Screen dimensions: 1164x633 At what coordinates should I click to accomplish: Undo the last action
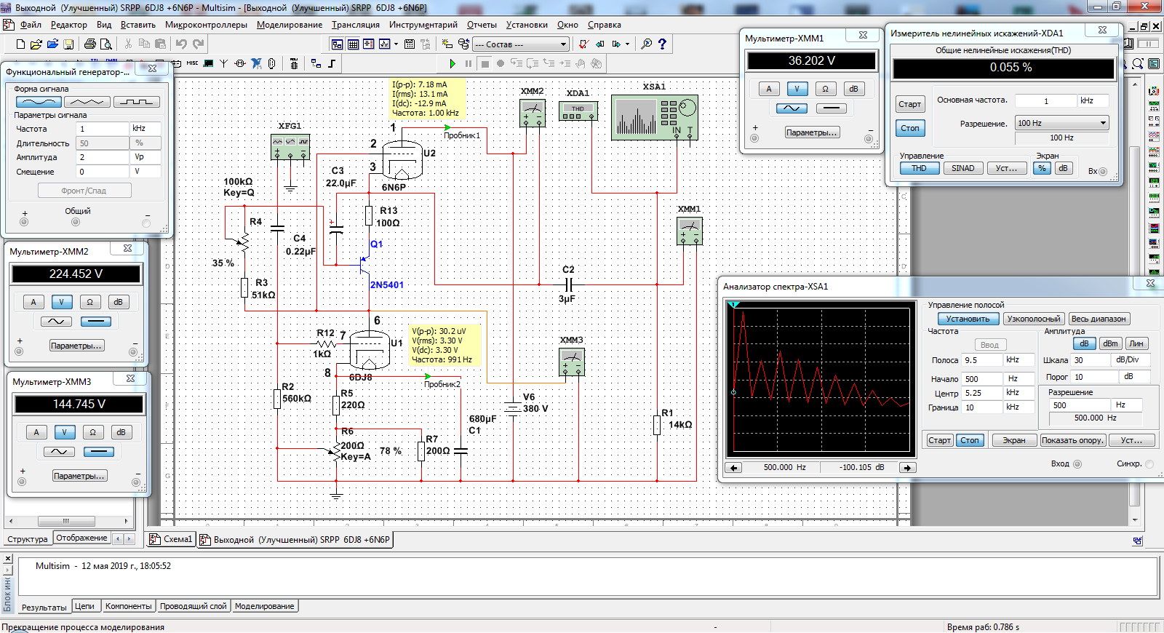click(x=181, y=44)
